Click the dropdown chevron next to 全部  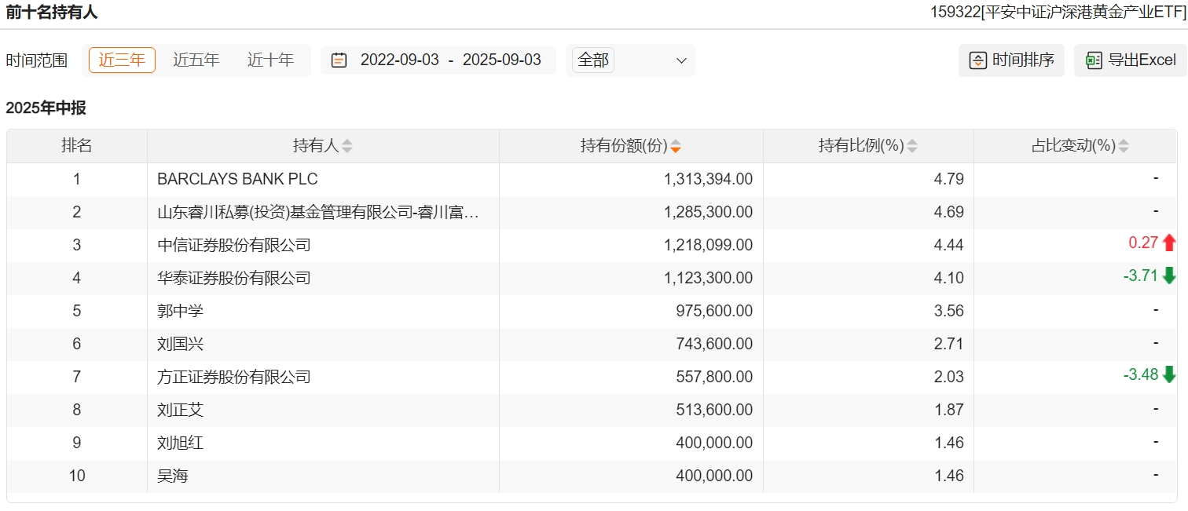tap(681, 60)
